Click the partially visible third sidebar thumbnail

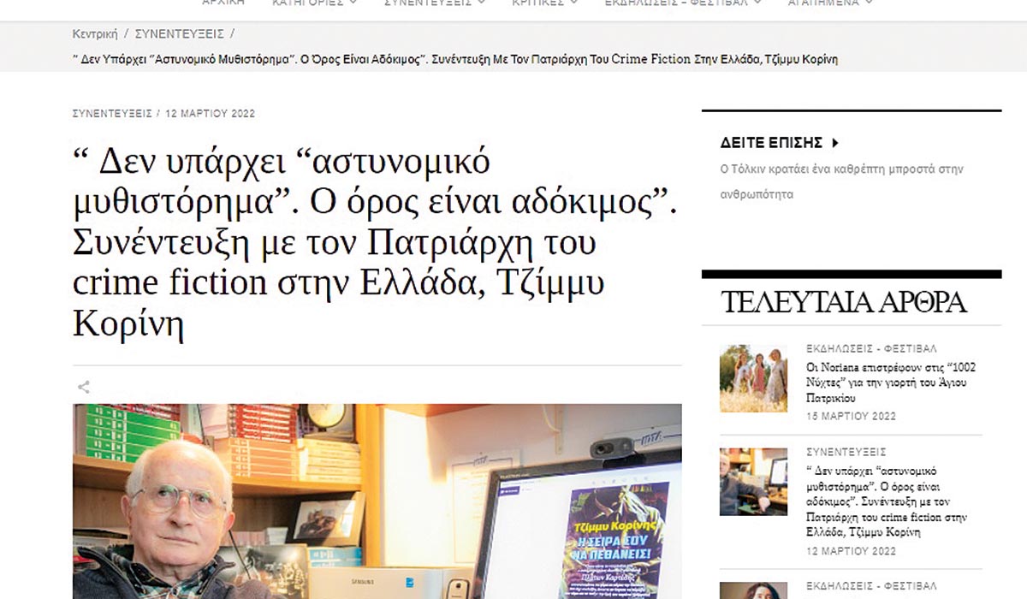[753, 590]
